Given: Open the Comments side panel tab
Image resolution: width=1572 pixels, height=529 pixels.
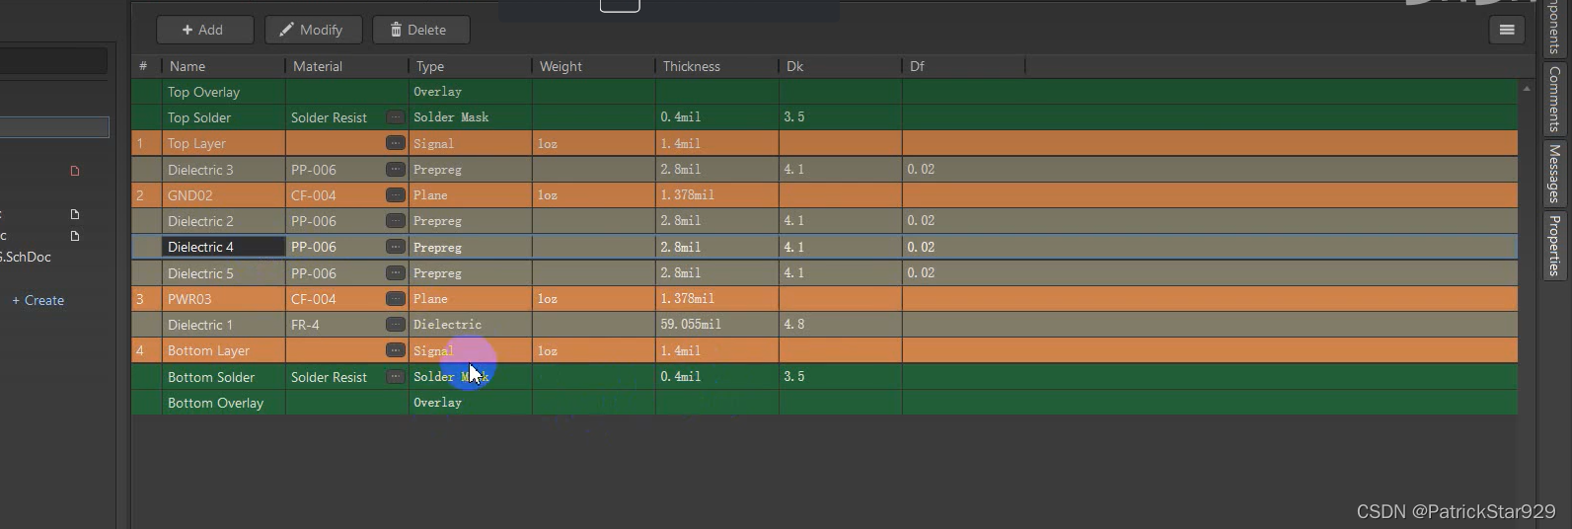Looking at the screenshot, I should pyautogui.click(x=1554, y=99).
